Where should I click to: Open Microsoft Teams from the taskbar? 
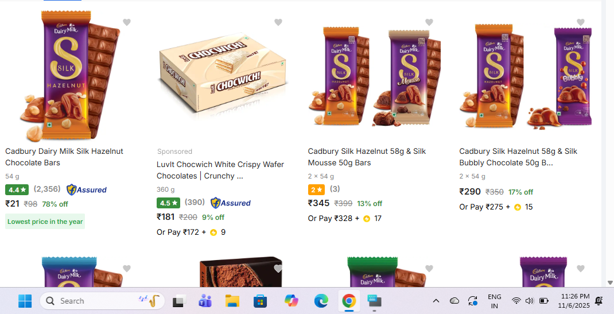[x=205, y=301]
